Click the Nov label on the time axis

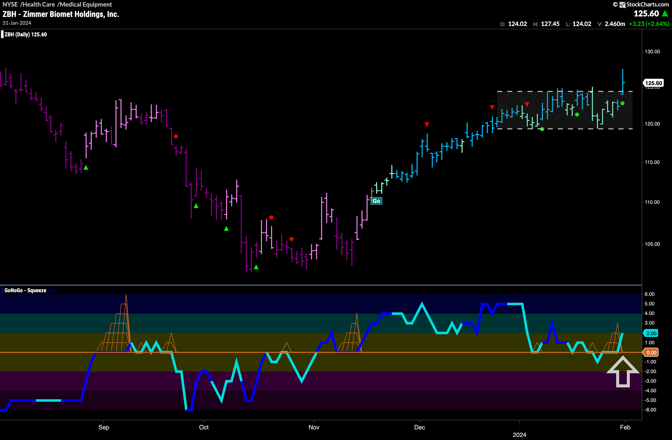314,427
